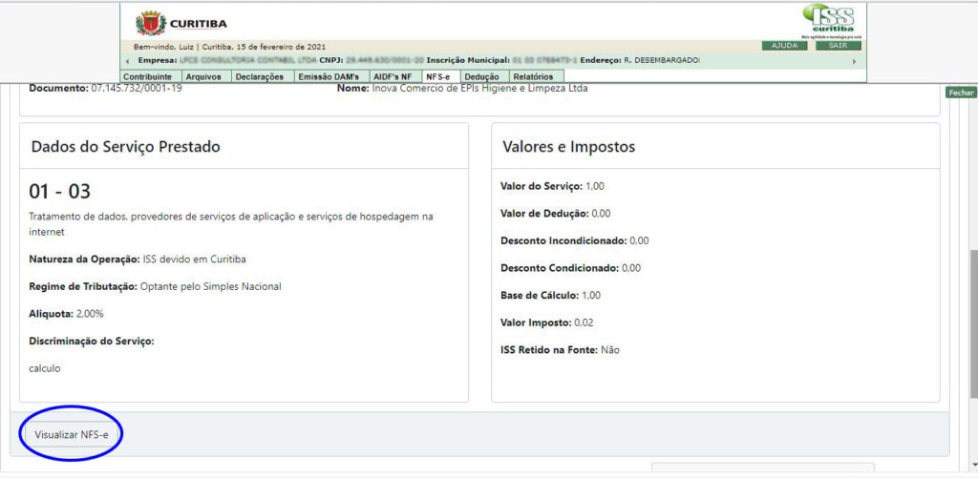
Task: Click the Visualizar NFS-e button
Action: click(72, 434)
